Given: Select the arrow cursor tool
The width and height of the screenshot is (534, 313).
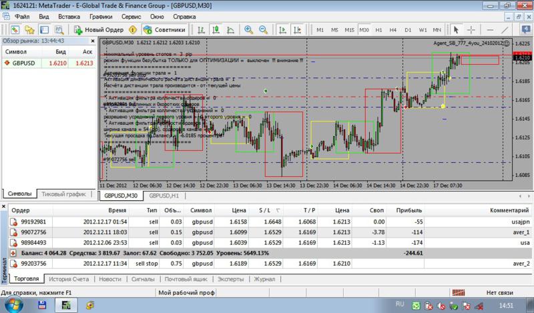Looking at the screenshot, I should (x=456, y=29).
